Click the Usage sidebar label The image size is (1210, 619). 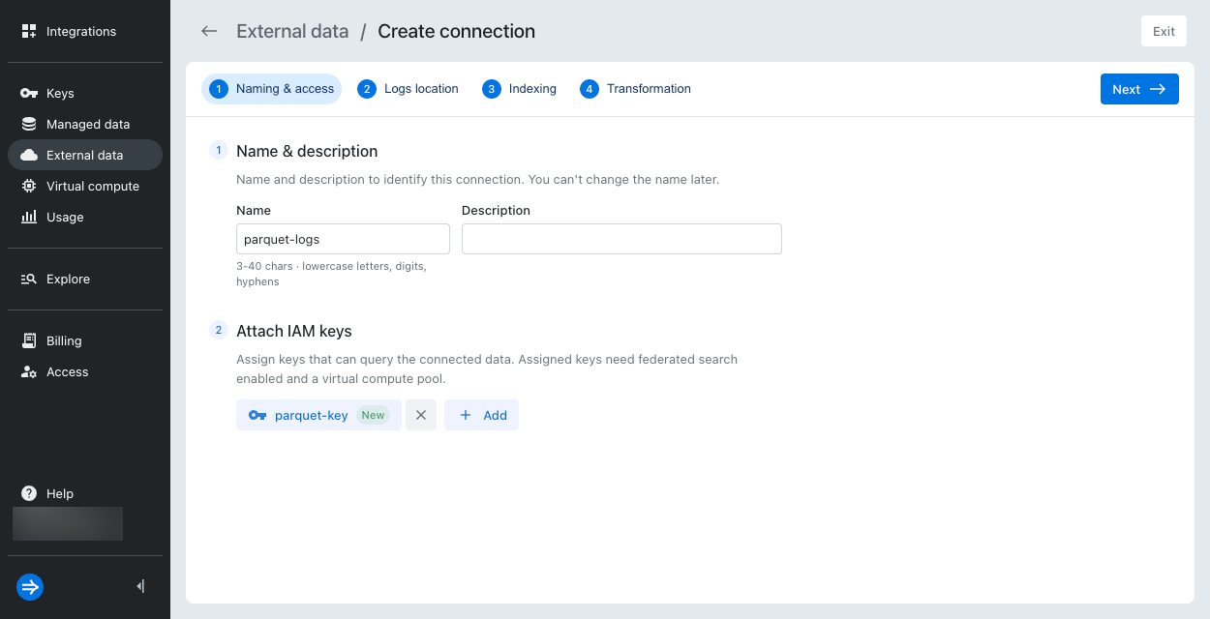65,217
